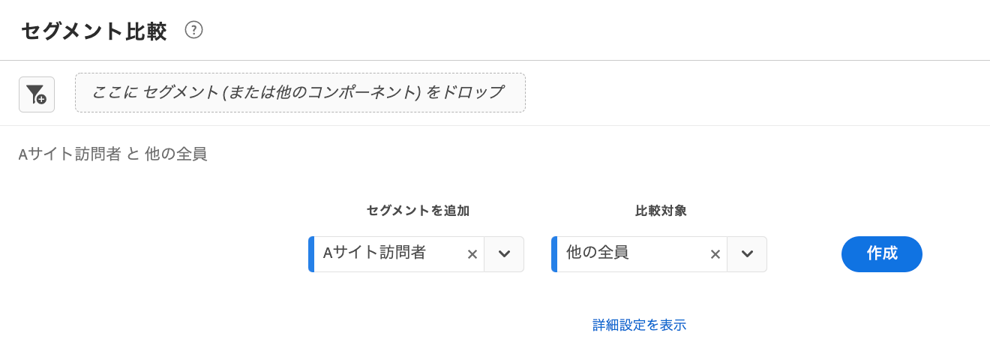Screen dimensions: 990x342
Task: Focus the 他の全員 combo box field
Action: 640,254
